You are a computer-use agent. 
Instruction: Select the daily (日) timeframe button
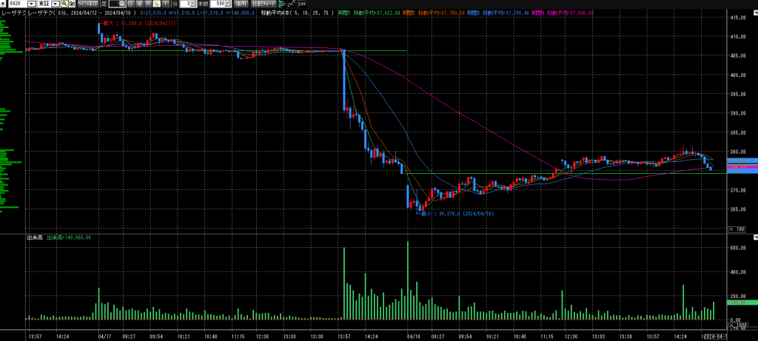(x=130, y=4)
